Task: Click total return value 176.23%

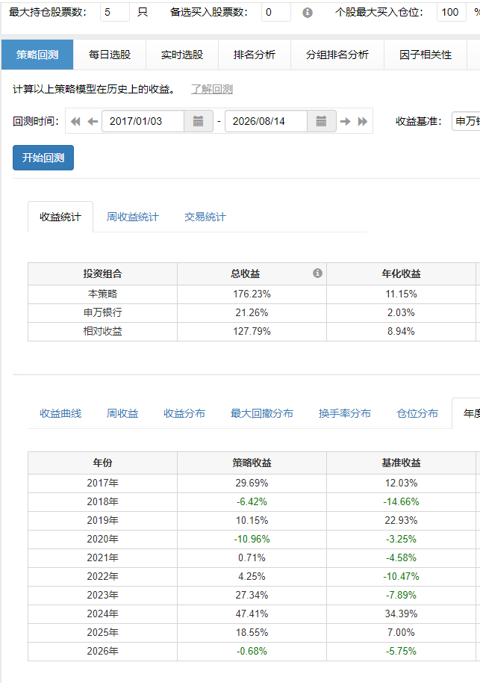Action: click(252, 294)
